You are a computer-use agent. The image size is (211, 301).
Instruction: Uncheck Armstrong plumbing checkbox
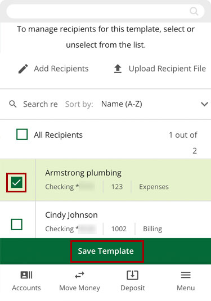pos(17,182)
